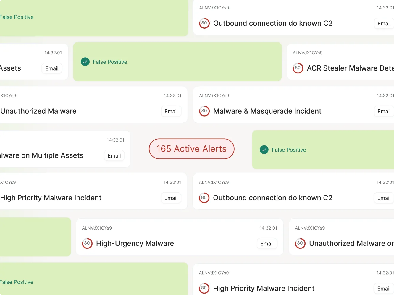Open the lware on Multiple Assets title
Viewport: 394px width, 295px height.
(42, 155)
